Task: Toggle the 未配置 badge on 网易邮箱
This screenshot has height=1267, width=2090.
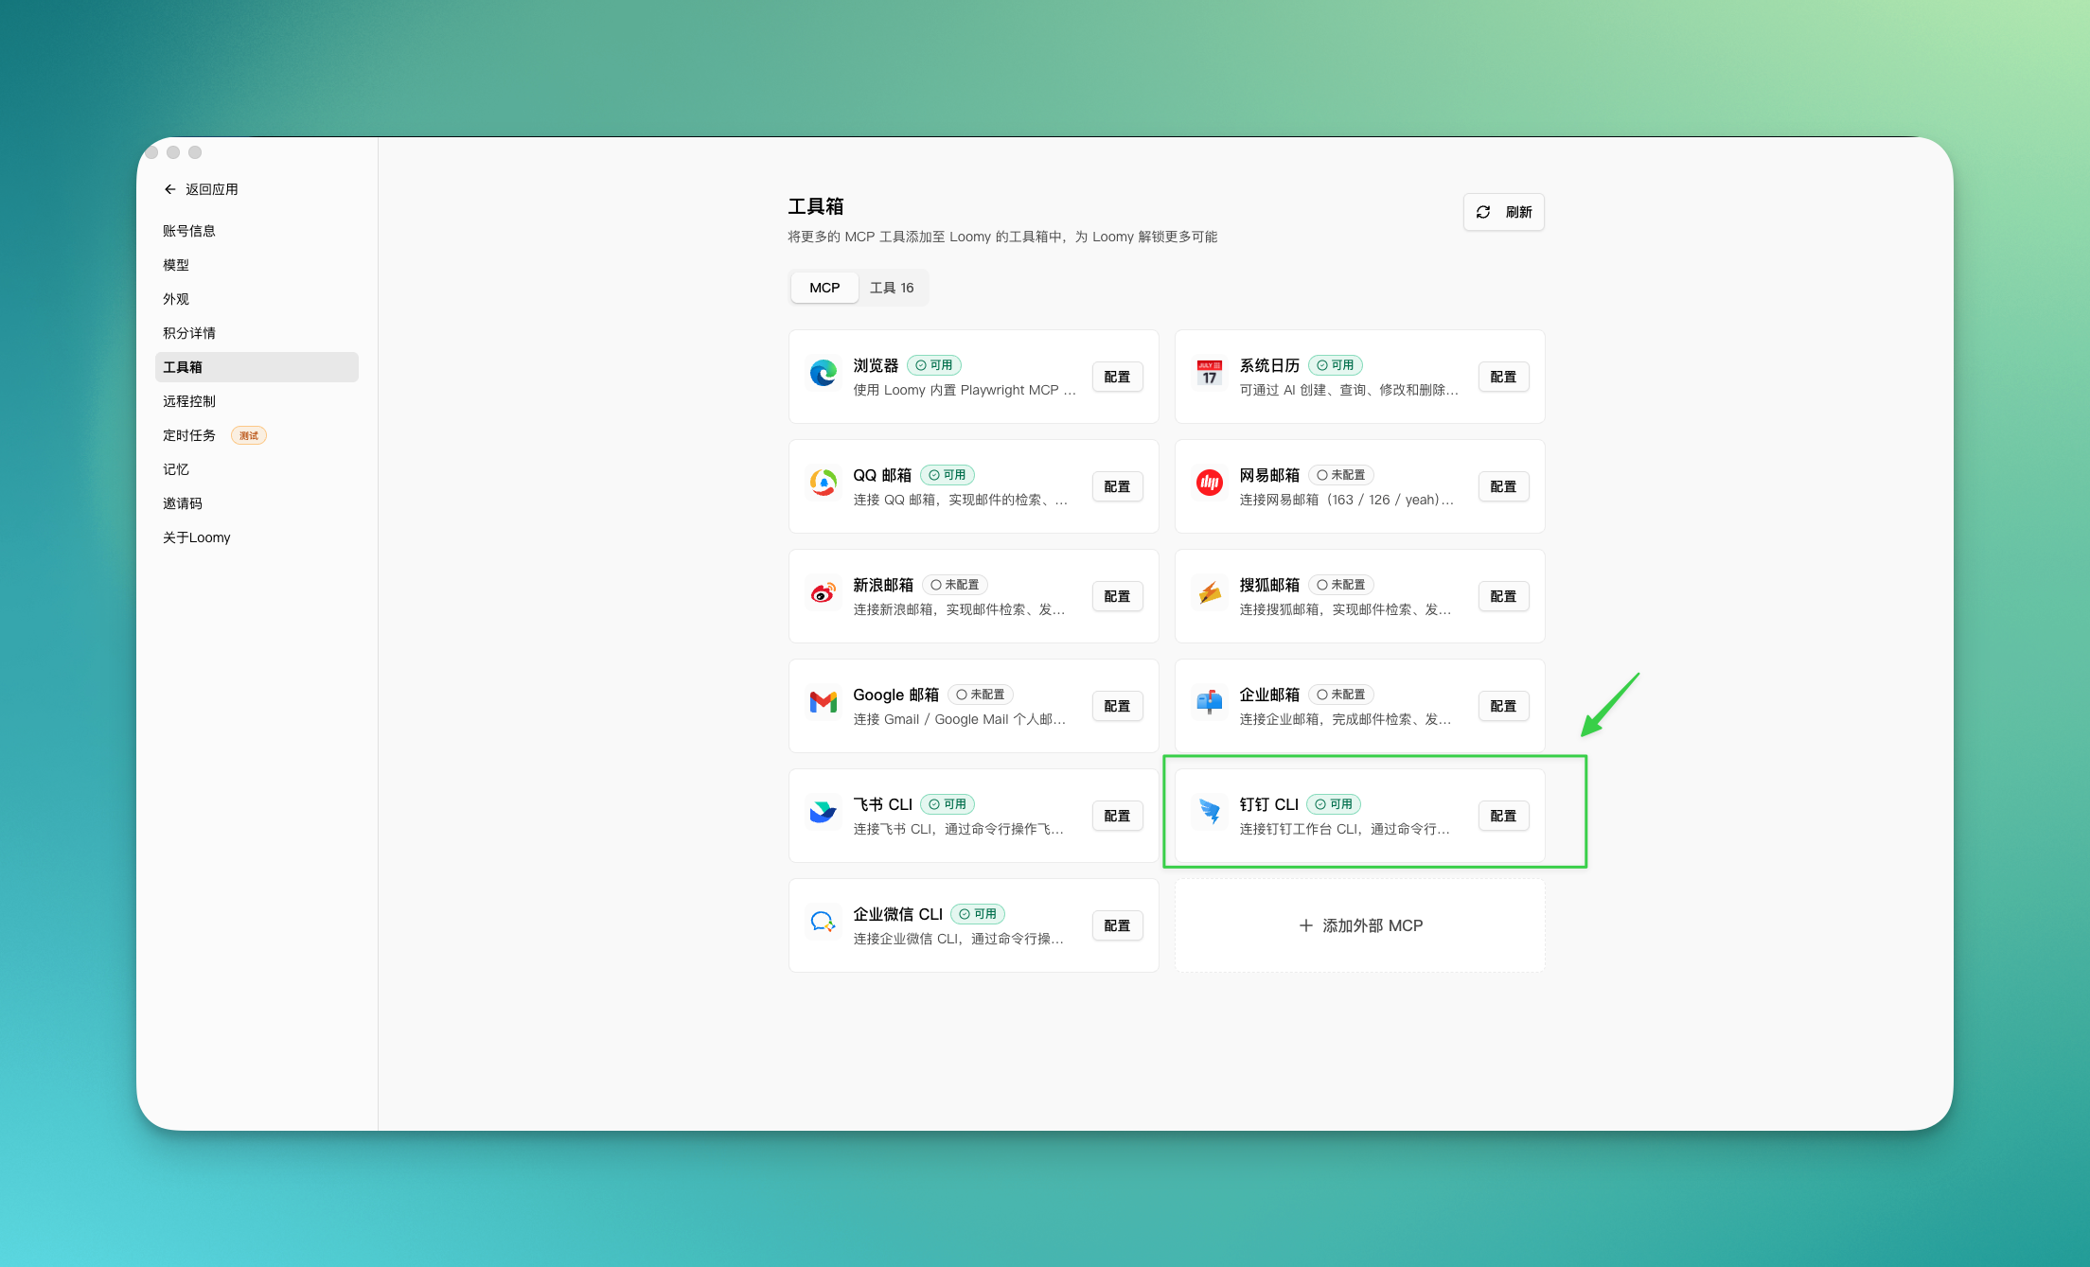Action: click(x=1339, y=474)
